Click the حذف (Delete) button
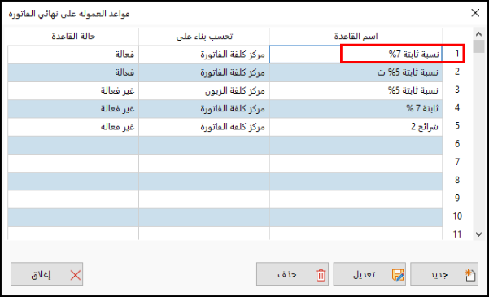Screen dimensions: 489x297 point(293,274)
